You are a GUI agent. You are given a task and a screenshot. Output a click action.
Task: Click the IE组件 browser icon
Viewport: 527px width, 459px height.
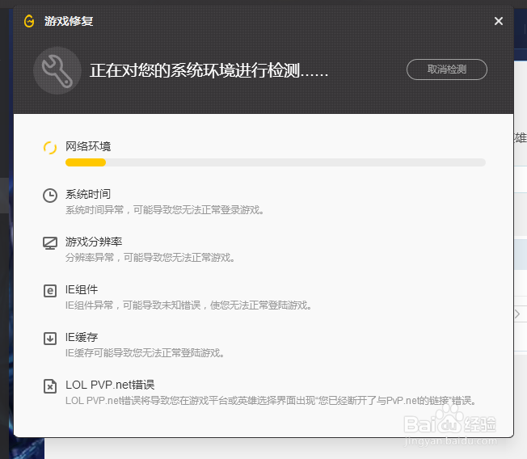pyautogui.click(x=50, y=291)
